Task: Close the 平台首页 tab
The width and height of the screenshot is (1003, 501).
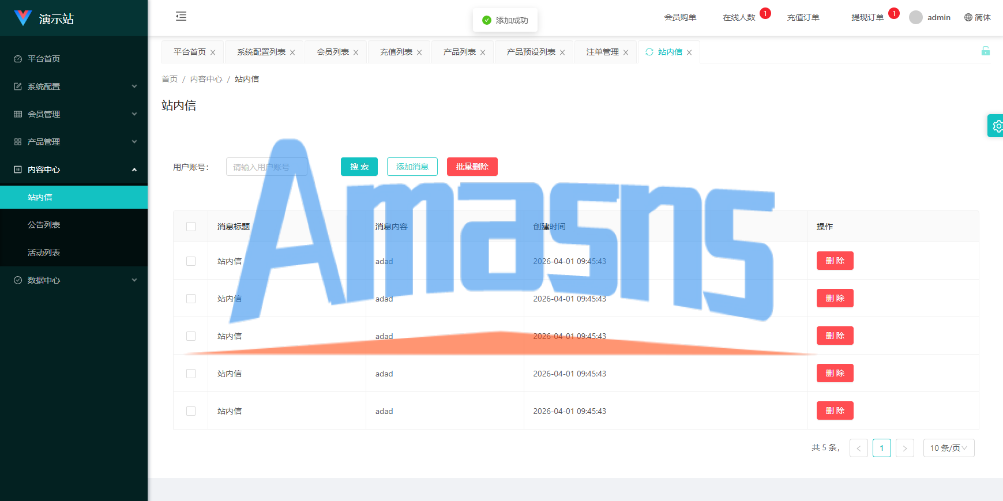Action: (x=213, y=52)
